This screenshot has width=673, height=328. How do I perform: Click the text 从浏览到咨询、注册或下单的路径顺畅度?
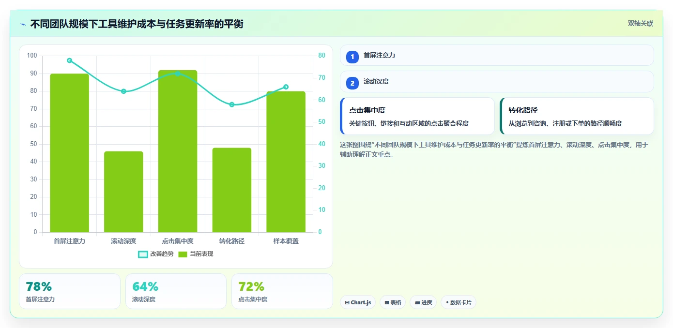pyautogui.click(x=565, y=123)
